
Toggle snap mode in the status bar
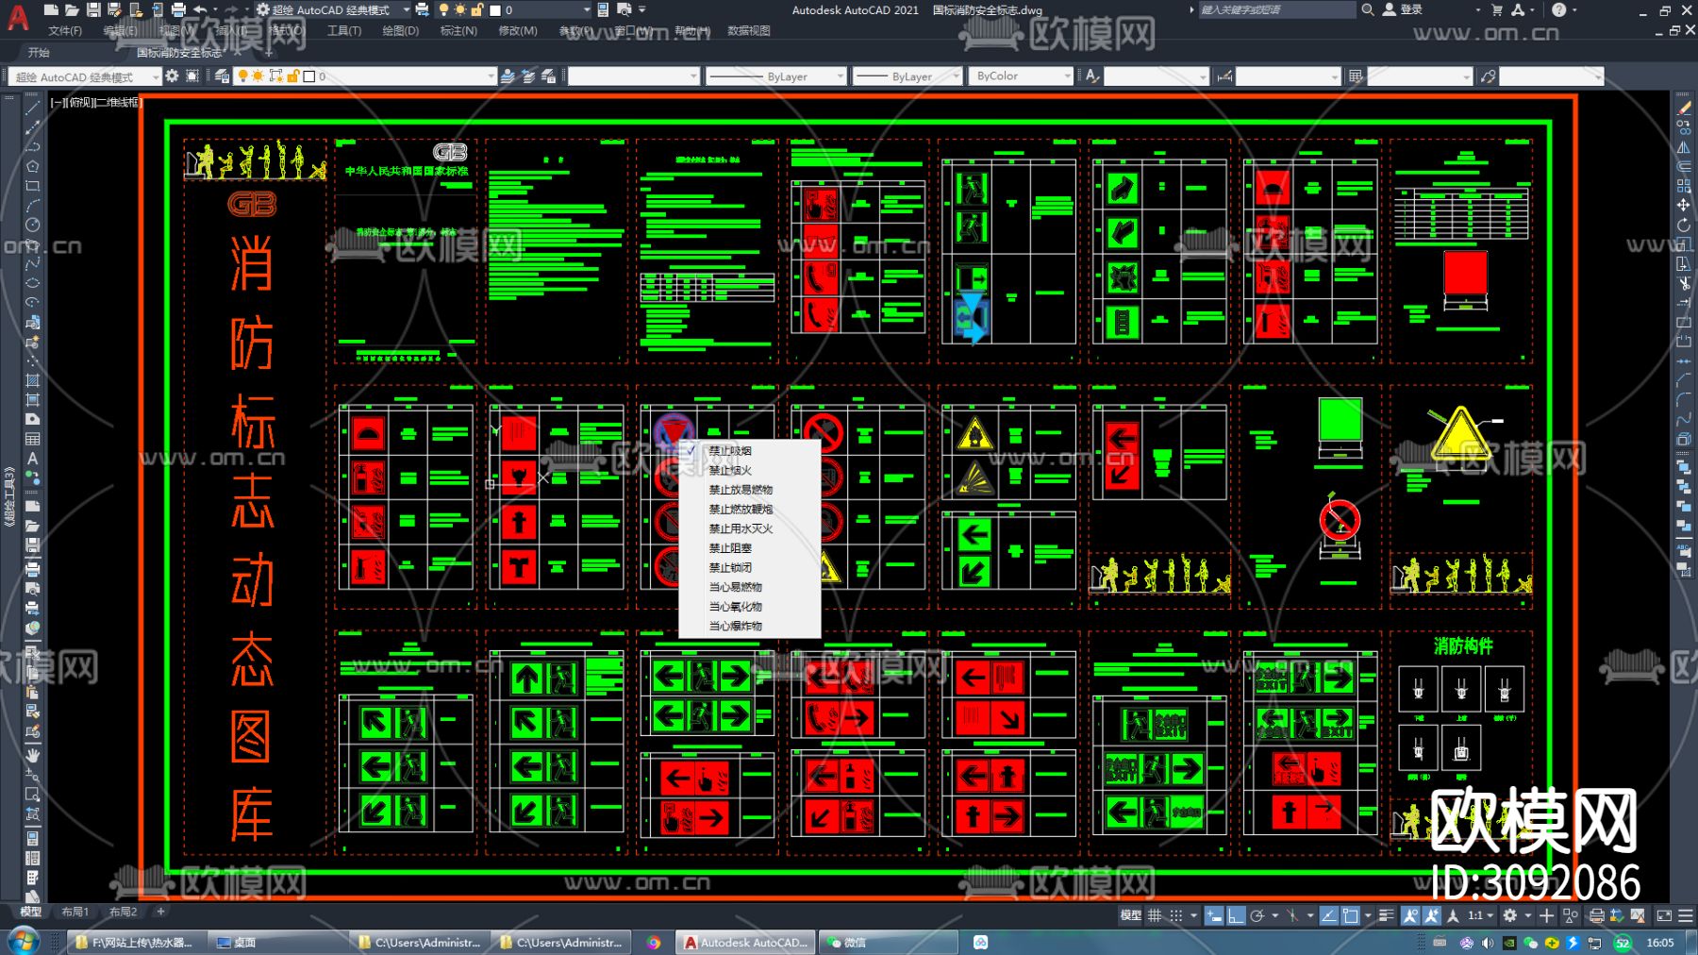tap(1175, 915)
